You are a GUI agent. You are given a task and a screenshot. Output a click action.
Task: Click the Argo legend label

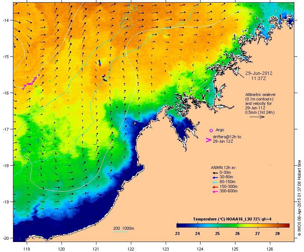[x=220, y=130]
